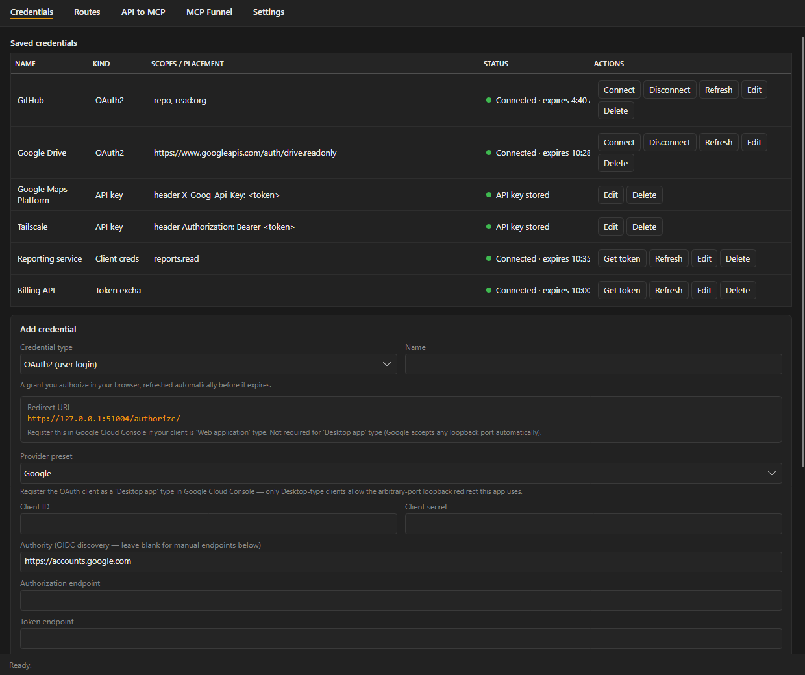
Task: Edit the Tailscale API key
Action: click(x=611, y=227)
